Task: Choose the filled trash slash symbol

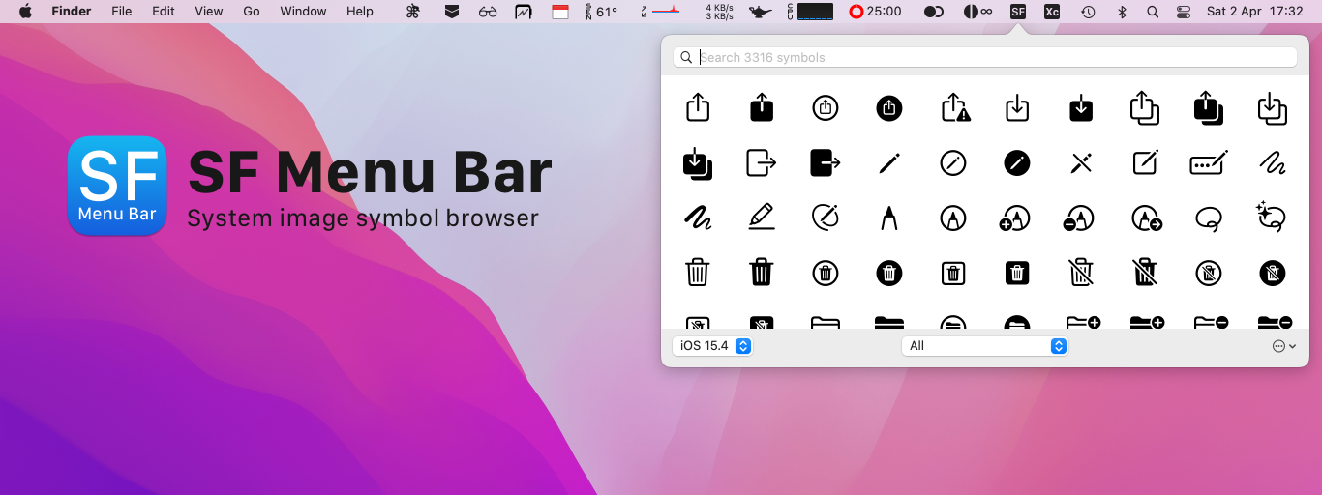Action: [1145, 273]
